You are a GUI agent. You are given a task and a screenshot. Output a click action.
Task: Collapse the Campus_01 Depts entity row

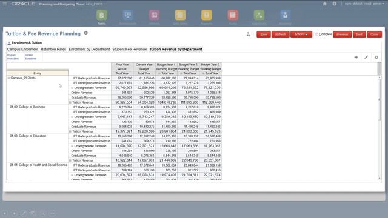point(8,78)
